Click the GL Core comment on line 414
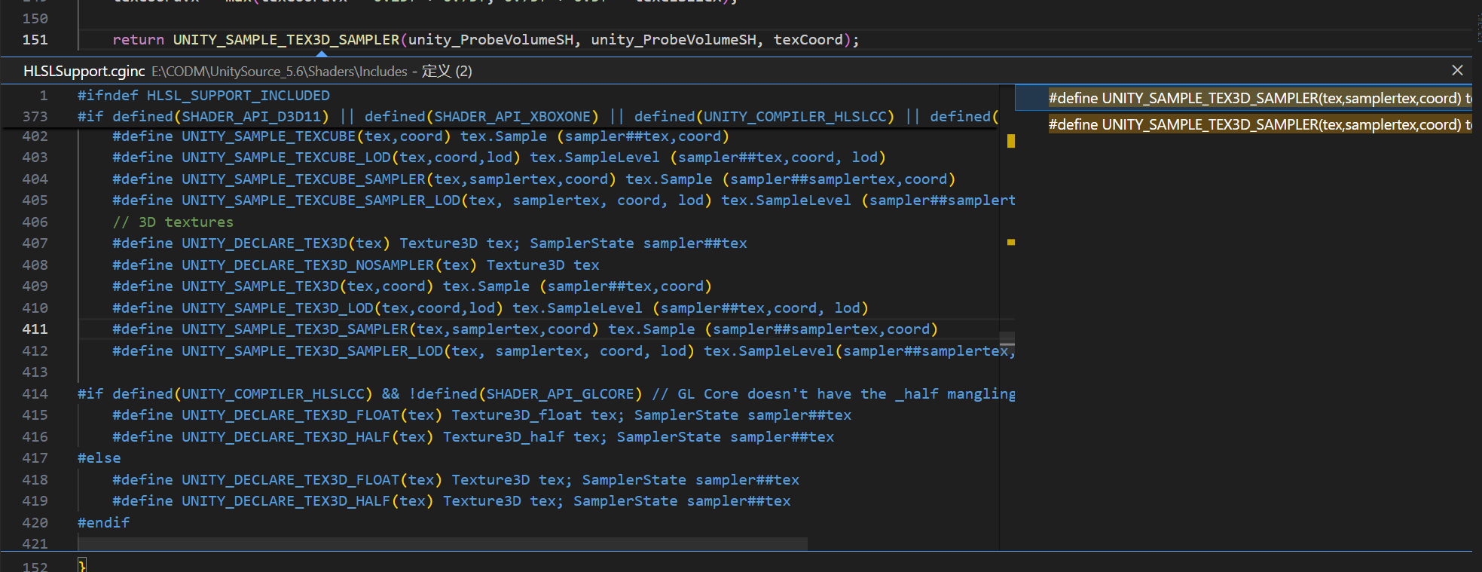The image size is (1482, 572). pos(834,394)
